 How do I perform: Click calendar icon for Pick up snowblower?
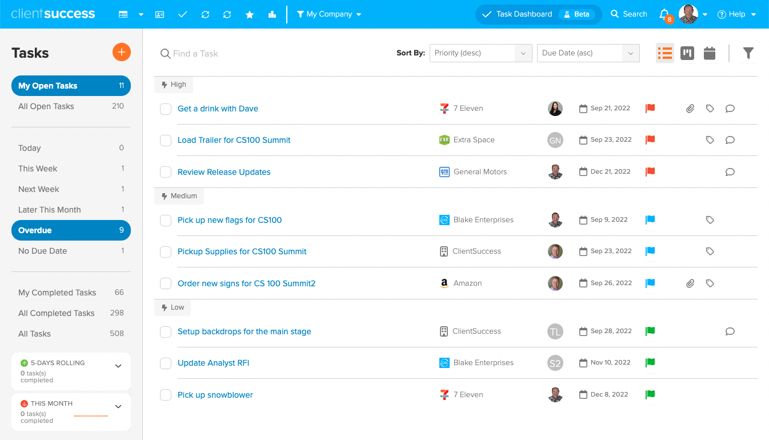583,394
